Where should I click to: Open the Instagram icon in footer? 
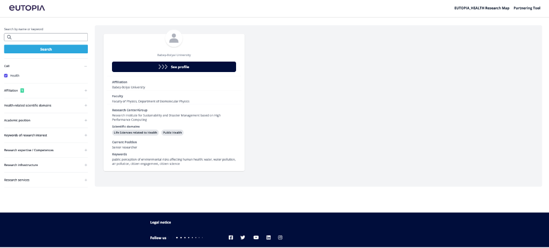click(280, 238)
